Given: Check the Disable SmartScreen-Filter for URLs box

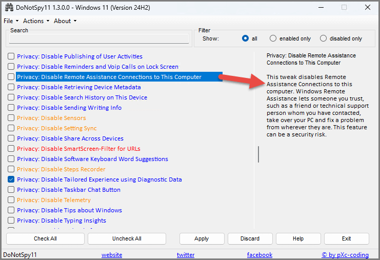Looking at the screenshot, I should click(11, 149).
